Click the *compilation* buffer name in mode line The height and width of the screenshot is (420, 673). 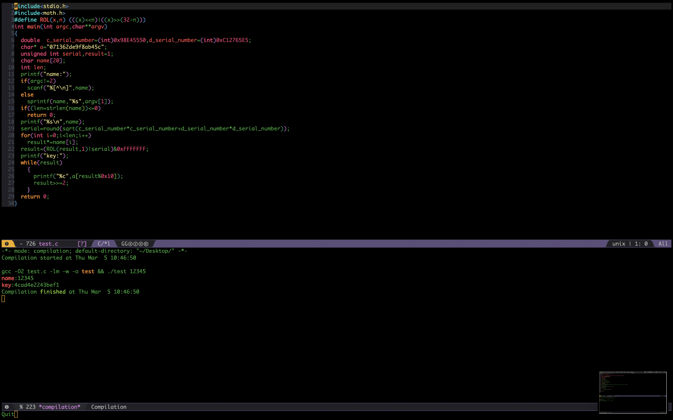(60, 407)
